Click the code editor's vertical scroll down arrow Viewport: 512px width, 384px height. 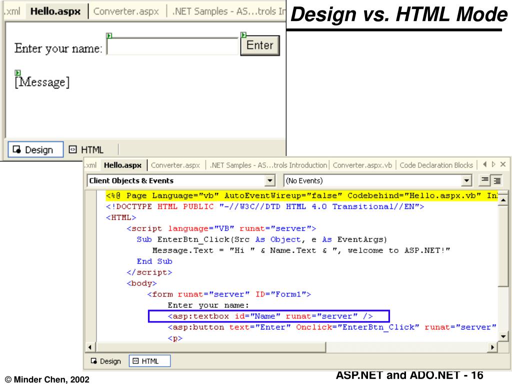tap(503, 336)
